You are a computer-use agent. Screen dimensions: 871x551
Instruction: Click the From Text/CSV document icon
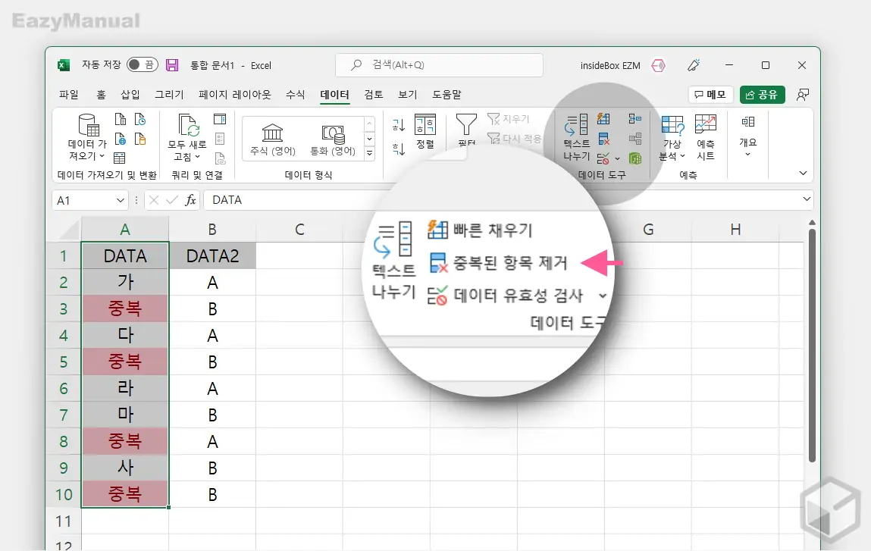(120, 119)
